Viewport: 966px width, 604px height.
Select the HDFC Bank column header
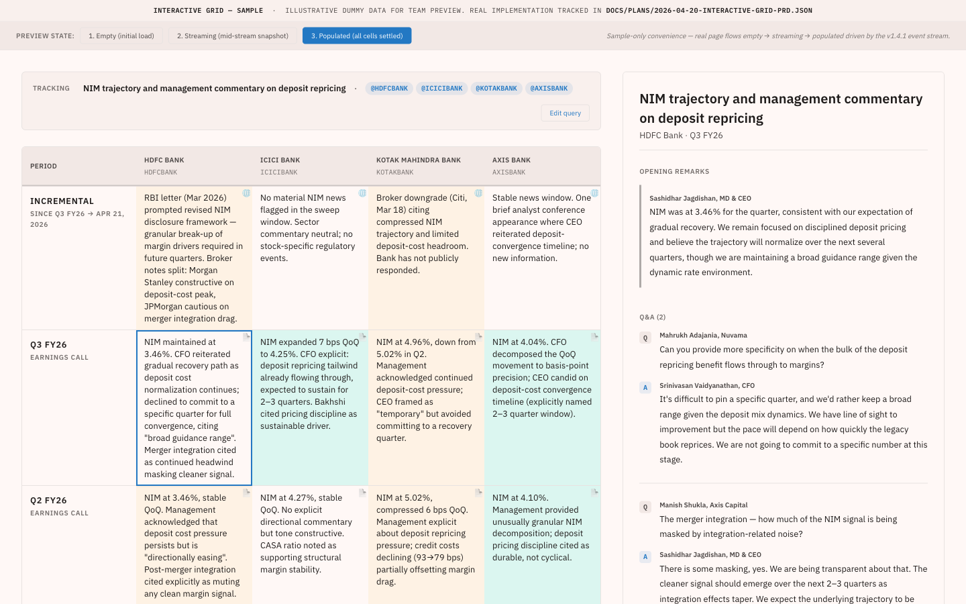click(x=194, y=166)
